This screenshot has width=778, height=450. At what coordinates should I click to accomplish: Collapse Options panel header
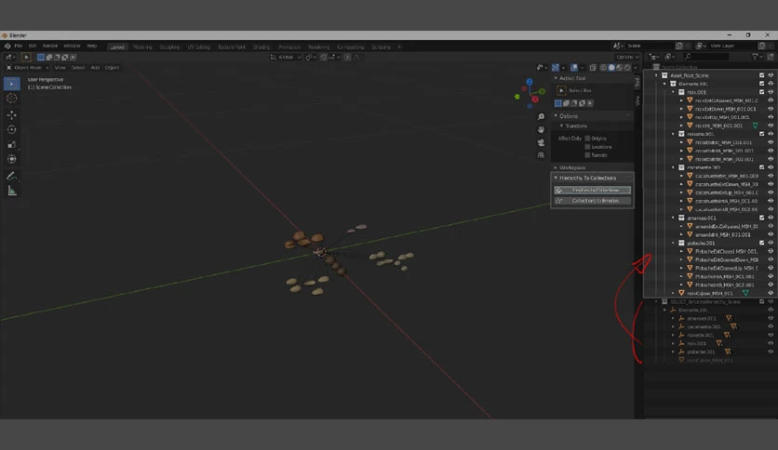(593, 116)
